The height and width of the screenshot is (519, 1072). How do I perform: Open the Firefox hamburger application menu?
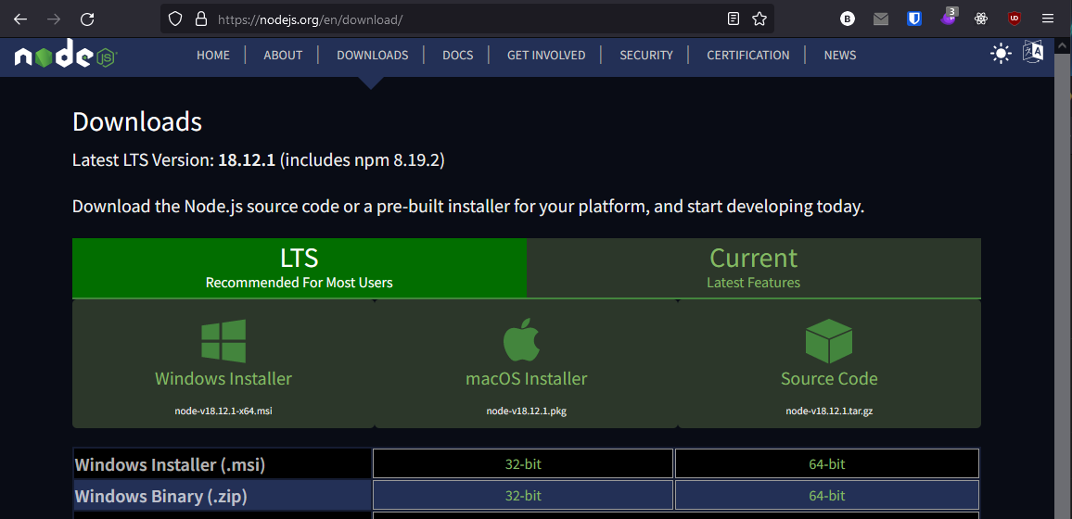coord(1047,19)
